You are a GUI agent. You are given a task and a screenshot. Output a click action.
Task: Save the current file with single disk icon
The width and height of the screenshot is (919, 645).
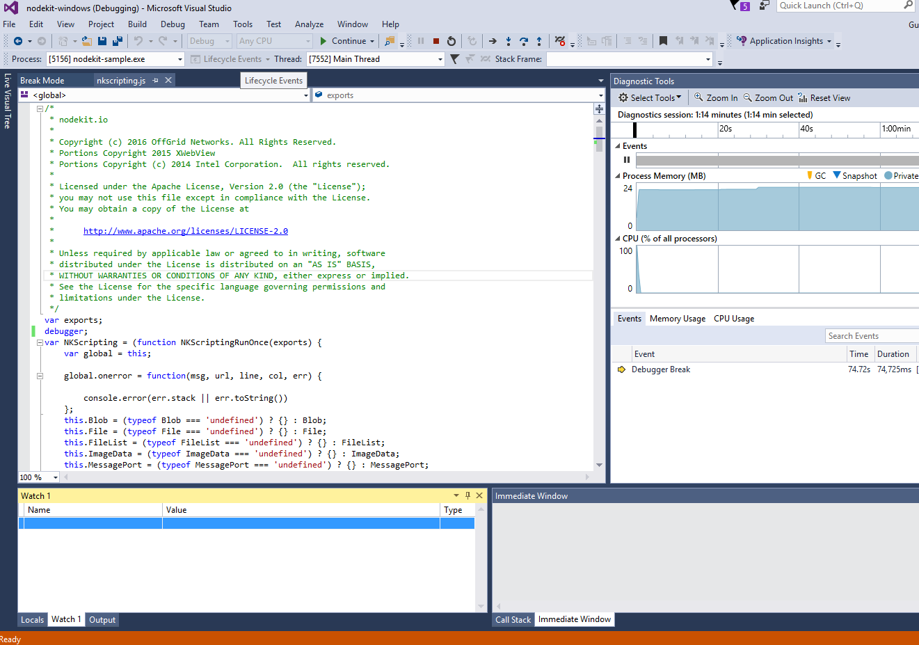pyautogui.click(x=102, y=41)
